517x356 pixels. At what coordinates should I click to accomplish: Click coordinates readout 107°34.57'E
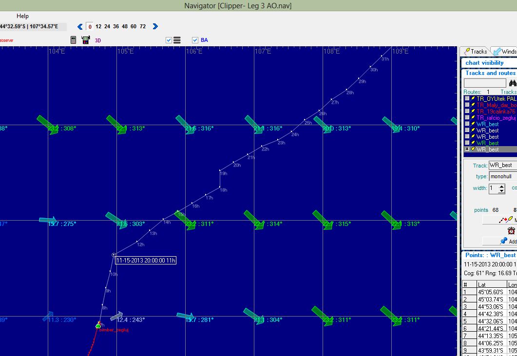(44, 26)
